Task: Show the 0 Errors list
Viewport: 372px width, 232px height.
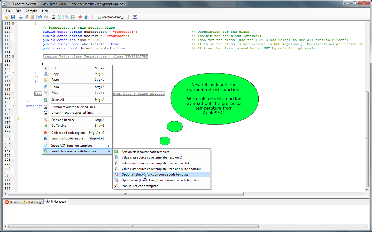Action: coord(12,202)
